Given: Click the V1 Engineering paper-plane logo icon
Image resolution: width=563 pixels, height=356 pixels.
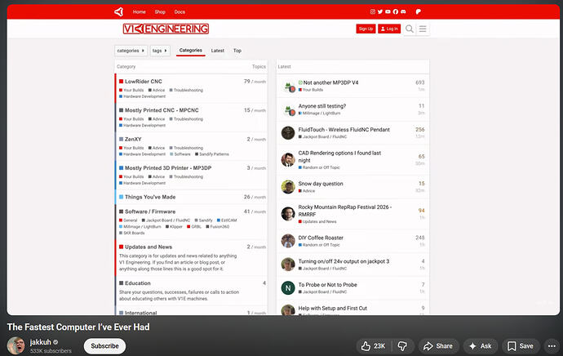Looking at the screenshot, I should click(x=119, y=12).
